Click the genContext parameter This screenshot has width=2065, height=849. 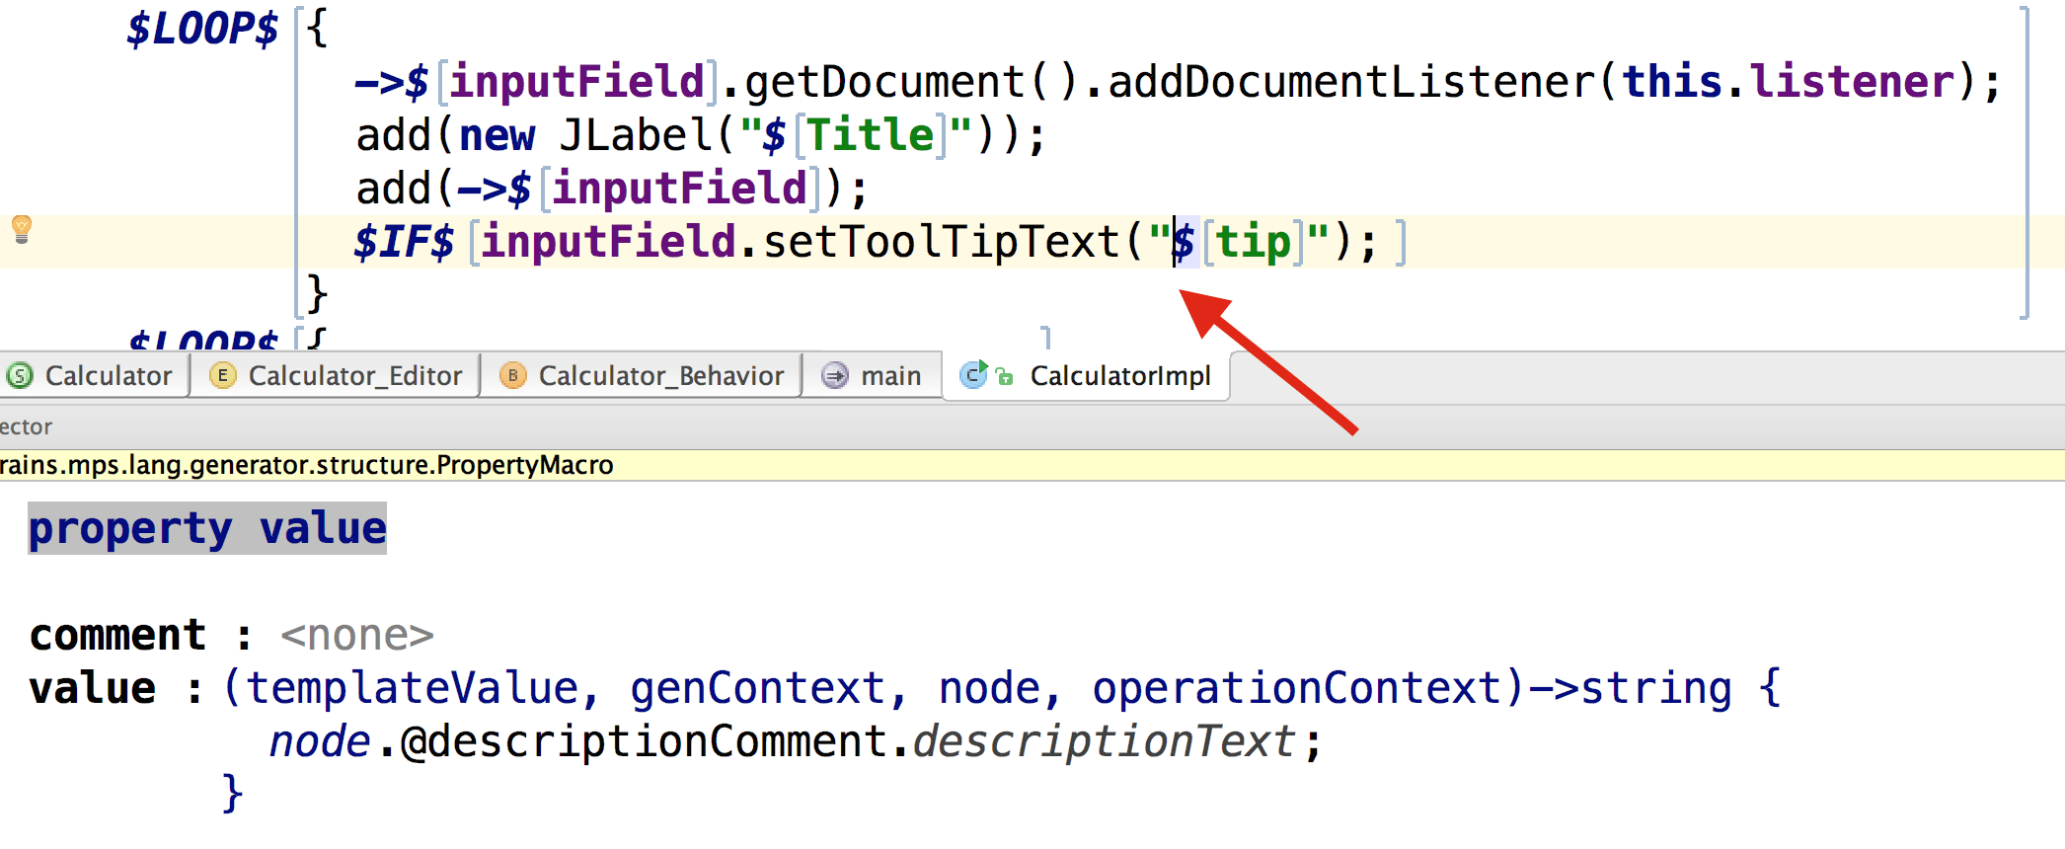(x=758, y=688)
